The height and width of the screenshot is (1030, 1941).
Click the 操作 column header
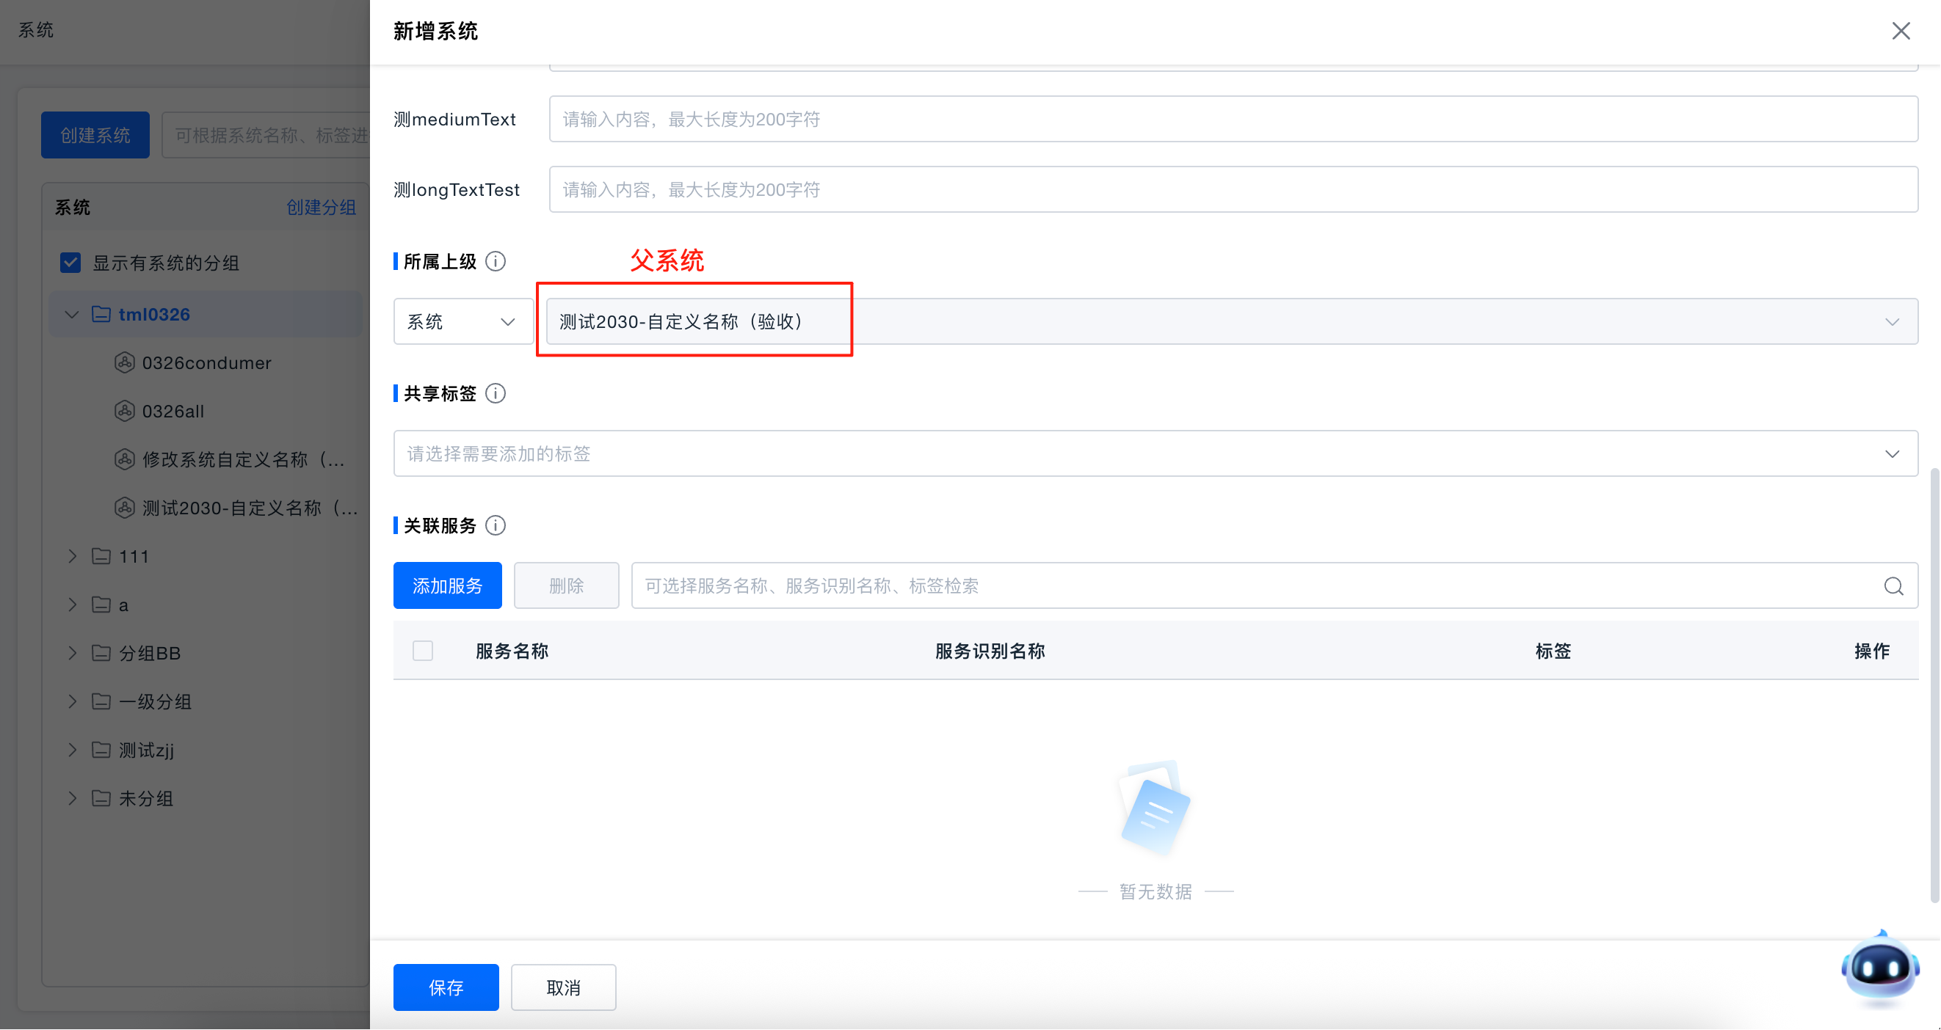(1871, 651)
